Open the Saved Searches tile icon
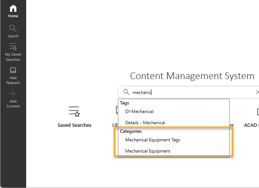259x188 pixels. click(x=74, y=111)
